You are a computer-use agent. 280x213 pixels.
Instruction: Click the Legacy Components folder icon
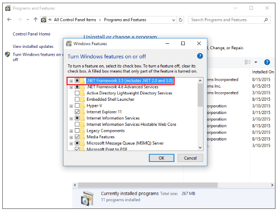(x=82, y=130)
